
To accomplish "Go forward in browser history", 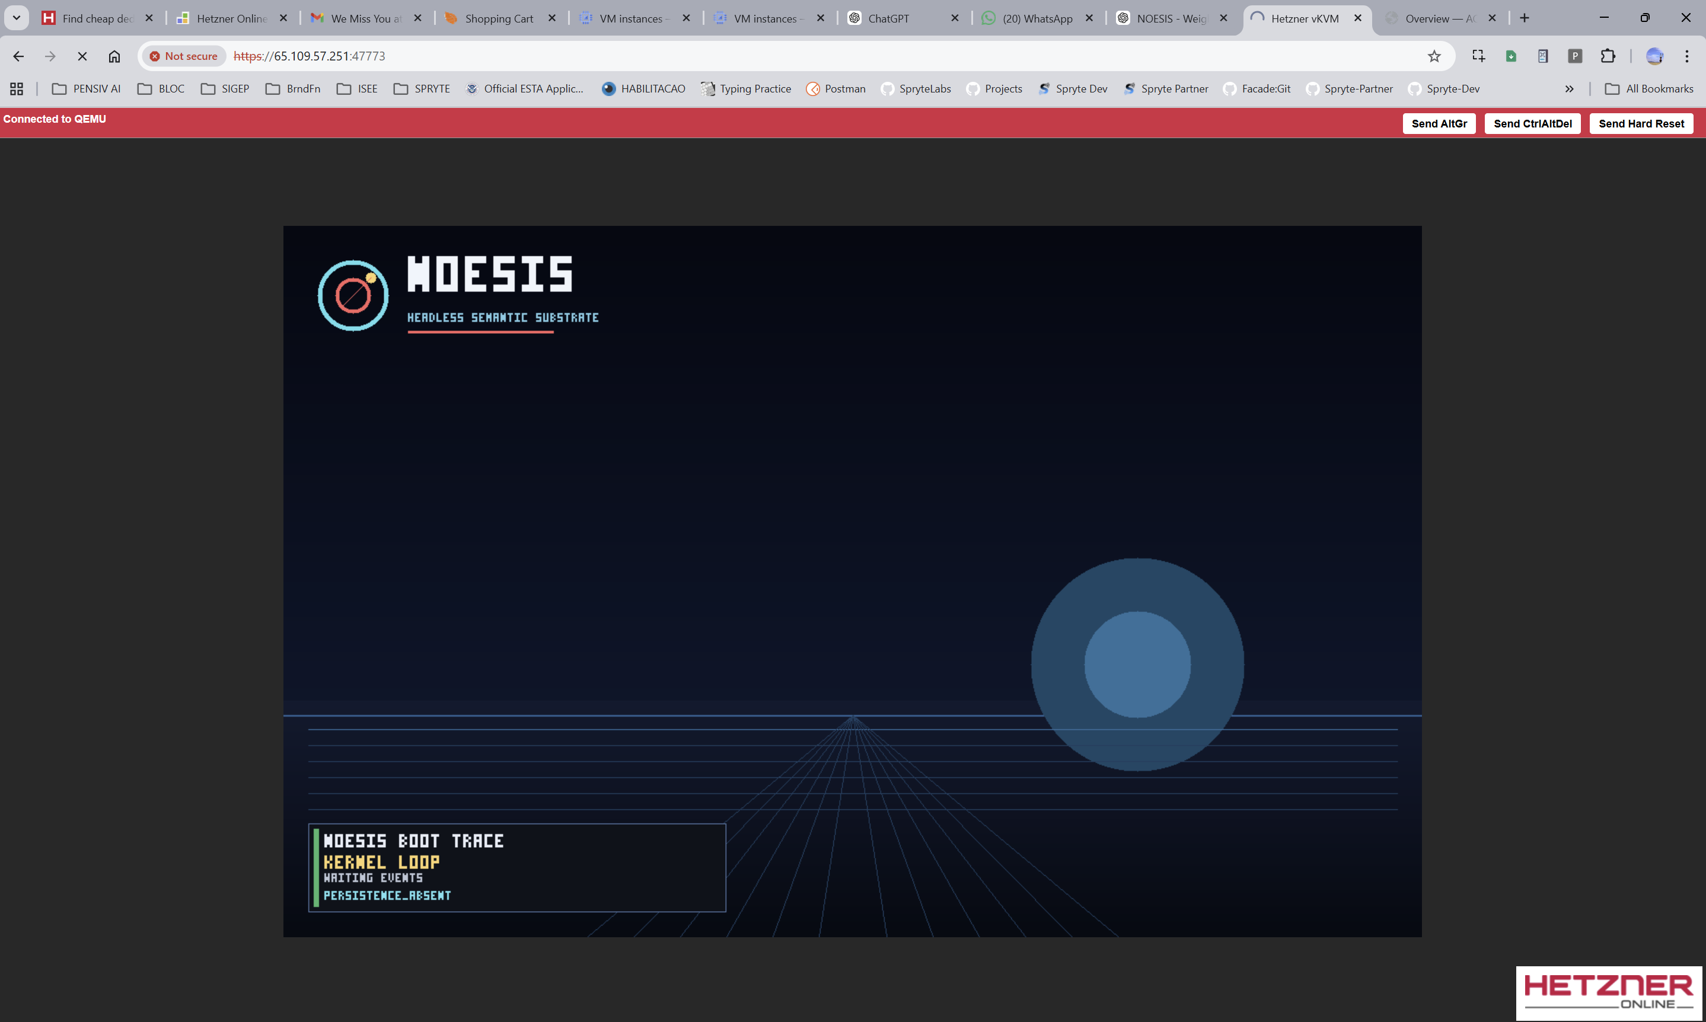I will (x=50, y=56).
